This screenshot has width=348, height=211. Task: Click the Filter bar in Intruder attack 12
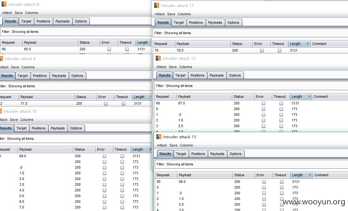251,86
